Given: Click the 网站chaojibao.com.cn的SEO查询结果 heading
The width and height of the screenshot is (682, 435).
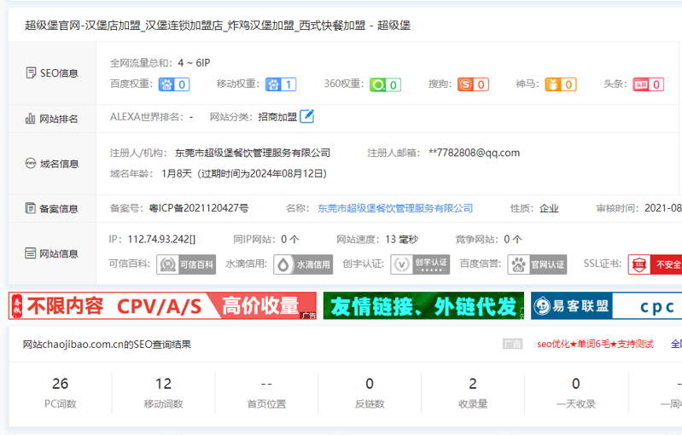Looking at the screenshot, I should 107,345.
